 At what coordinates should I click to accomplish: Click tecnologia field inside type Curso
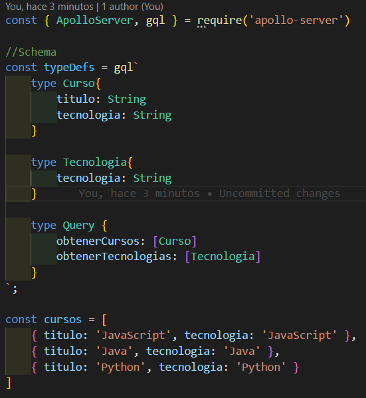88,115
